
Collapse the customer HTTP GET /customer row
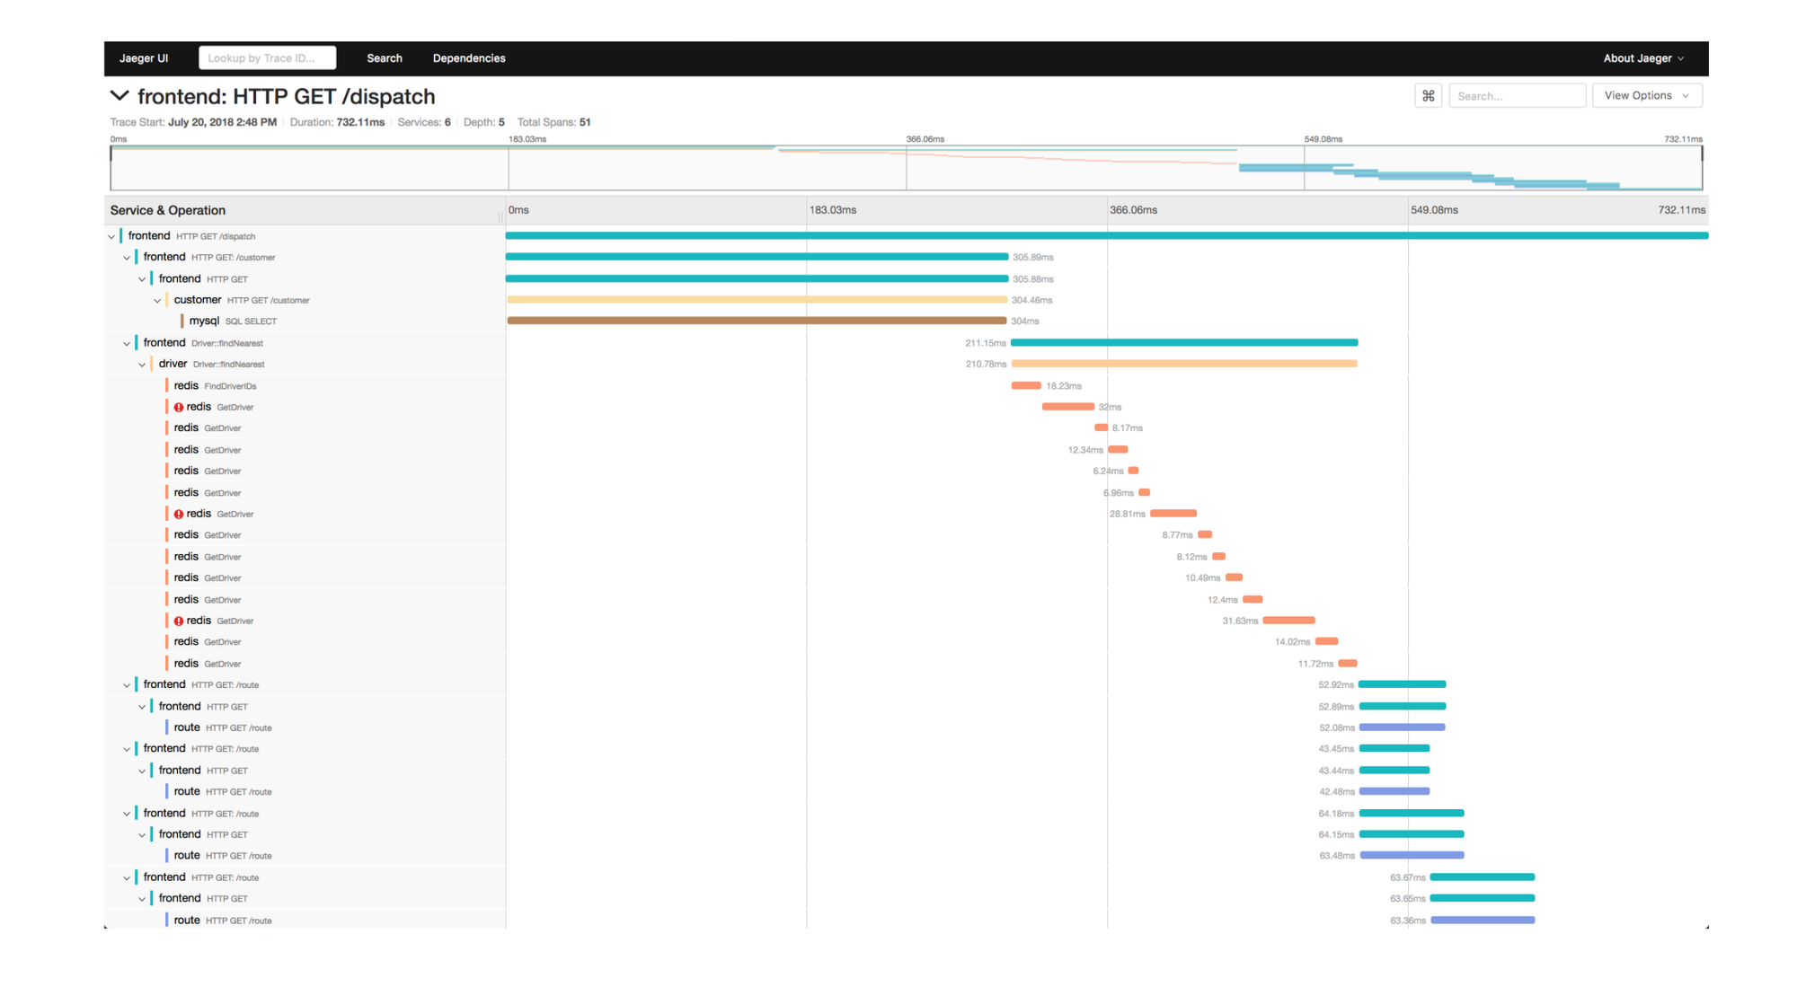(x=157, y=300)
